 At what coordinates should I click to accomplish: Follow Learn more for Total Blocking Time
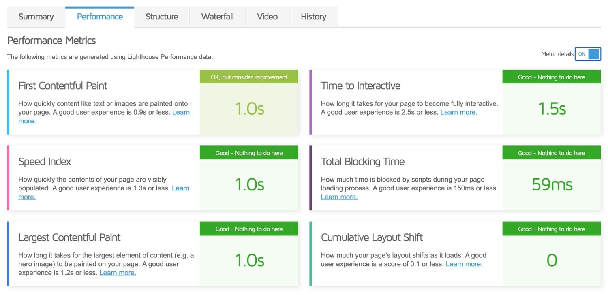[x=339, y=197]
